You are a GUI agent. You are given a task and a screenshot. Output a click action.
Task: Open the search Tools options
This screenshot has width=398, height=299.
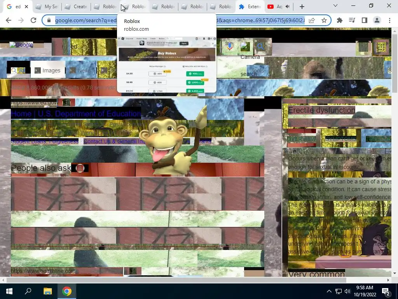258,70
